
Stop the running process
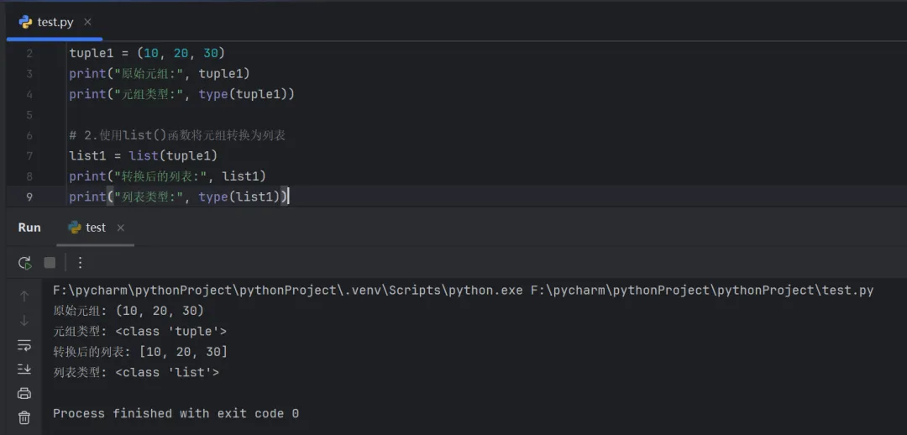[50, 263]
